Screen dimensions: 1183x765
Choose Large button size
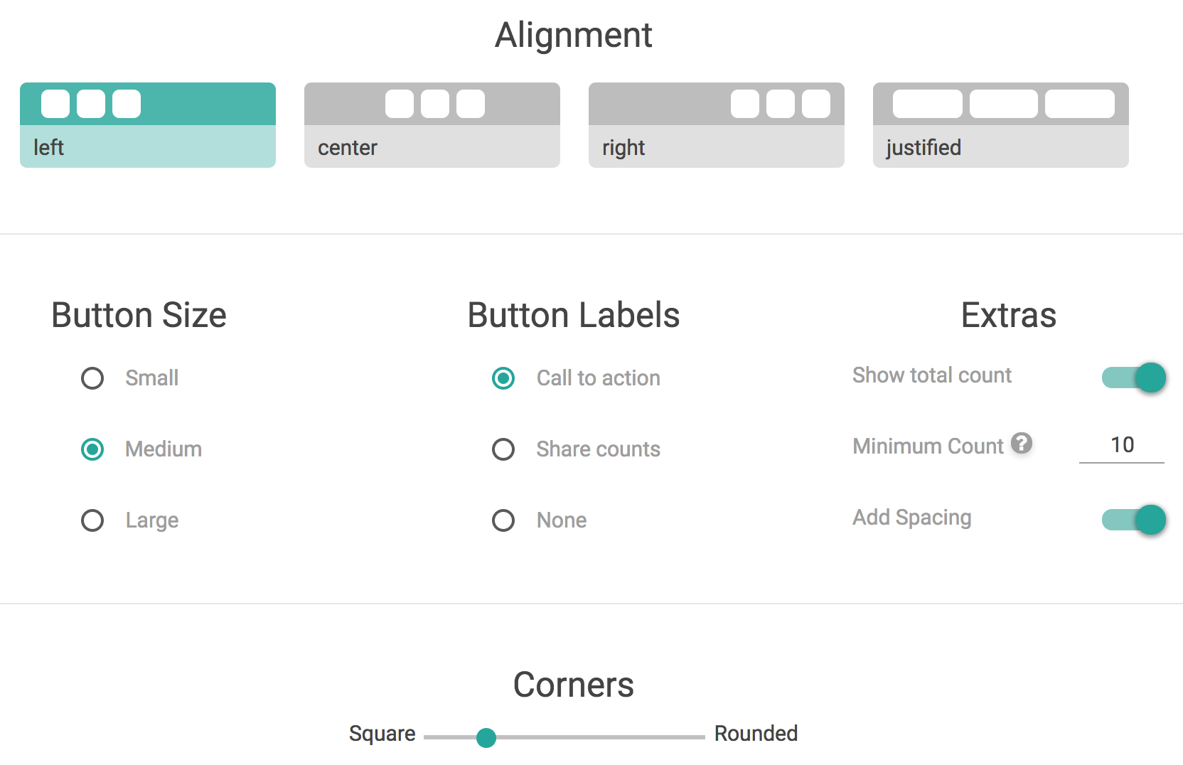92,520
